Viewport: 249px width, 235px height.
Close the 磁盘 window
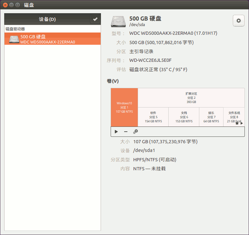[5, 5]
